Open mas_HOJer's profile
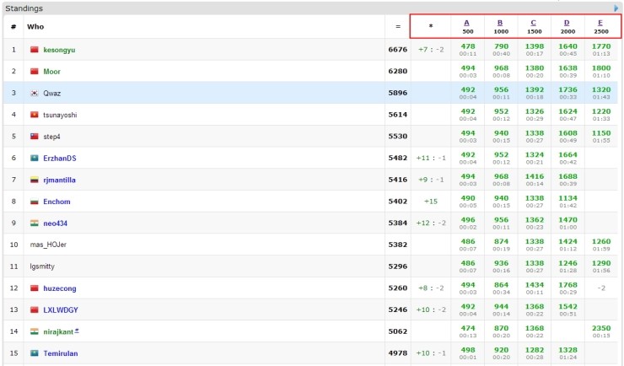This screenshot has height=366, width=624. click(x=48, y=245)
